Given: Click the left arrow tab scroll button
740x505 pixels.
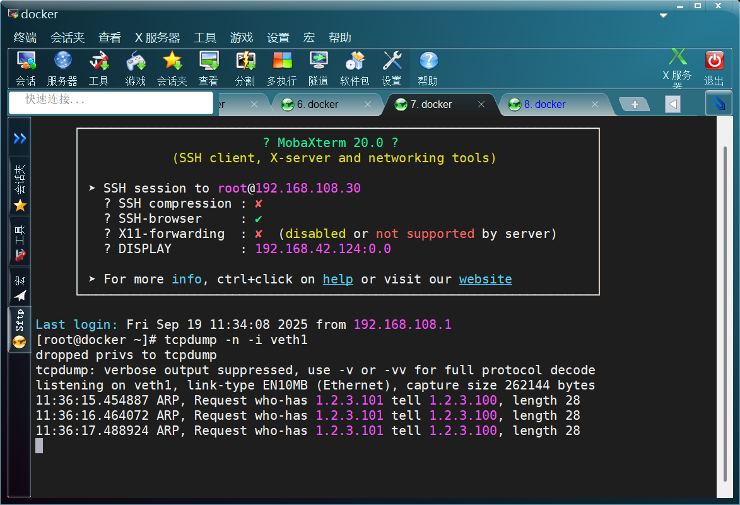Looking at the screenshot, I should [672, 104].
